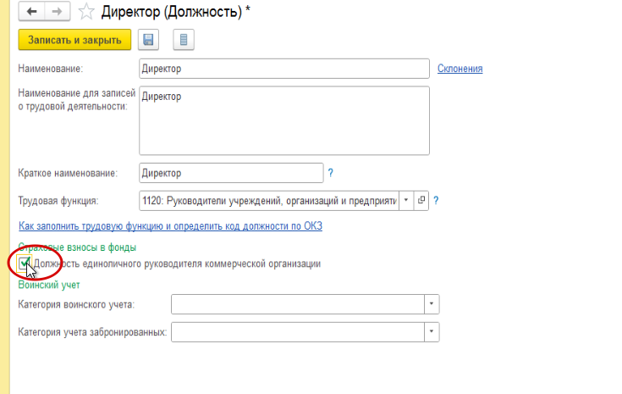Viewport: 622px width, 394px height.
Task: Add Директор form to favorites with star
Action: point(85,12)
